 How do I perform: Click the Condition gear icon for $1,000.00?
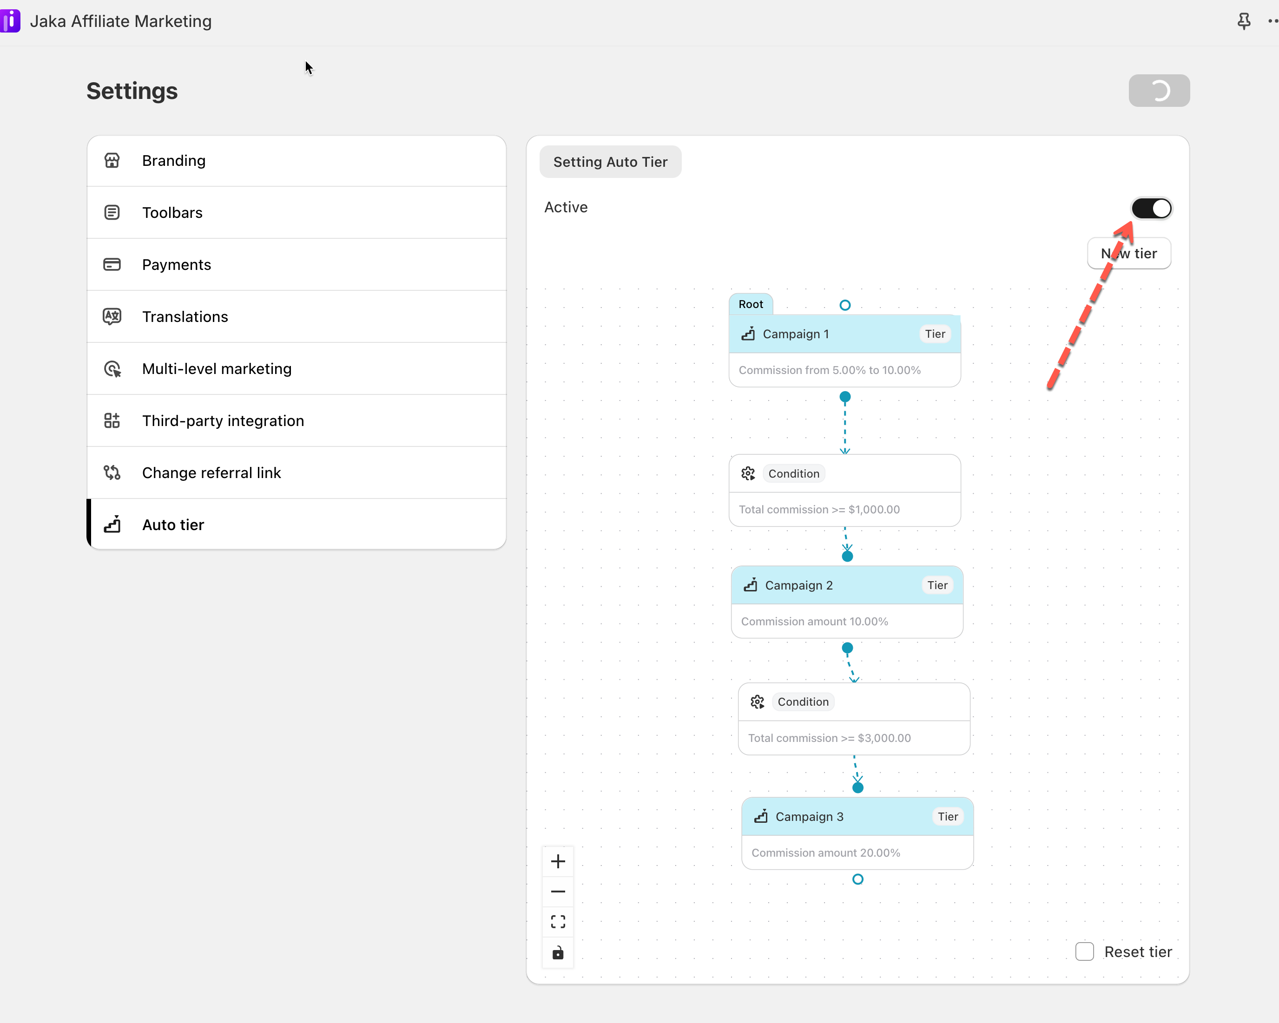(748, 473)
